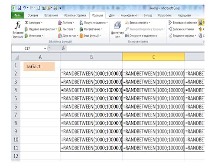Open the Логічна functions book icon
The image size is (221, 166).
60,23
